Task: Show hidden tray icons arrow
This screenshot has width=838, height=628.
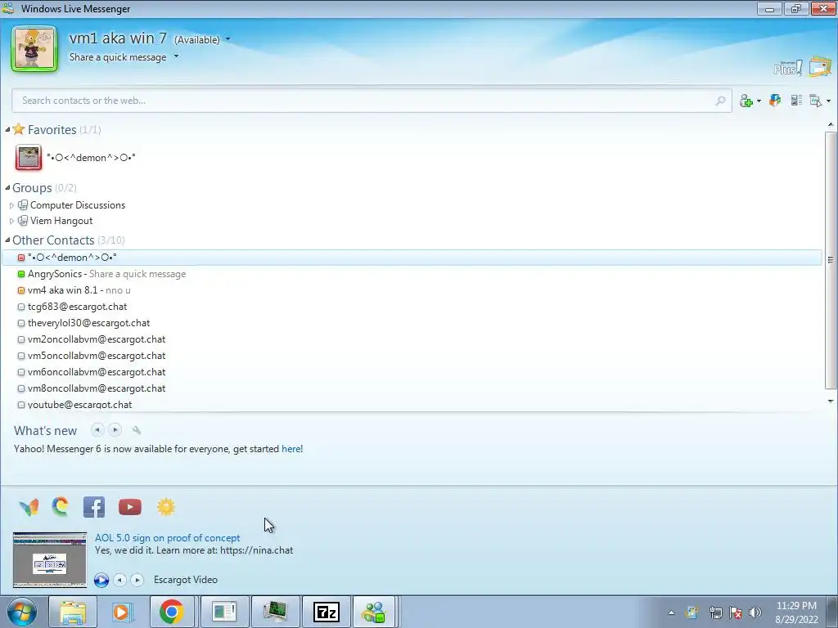Action: pyautogui.click(x=671, y=612)
